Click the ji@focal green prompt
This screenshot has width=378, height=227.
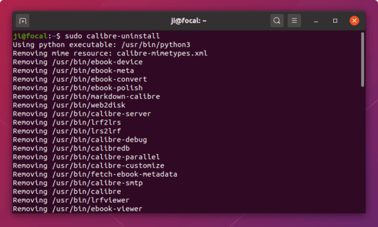[x=31, y=36]
